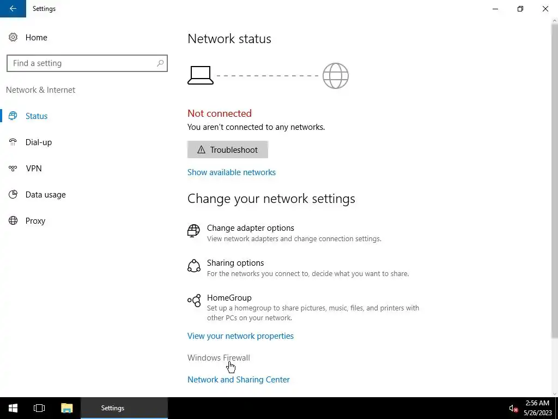Screen dimensions: 558x419
Task: Open the Proxy globe icon
Action: (x=13, y=220)
